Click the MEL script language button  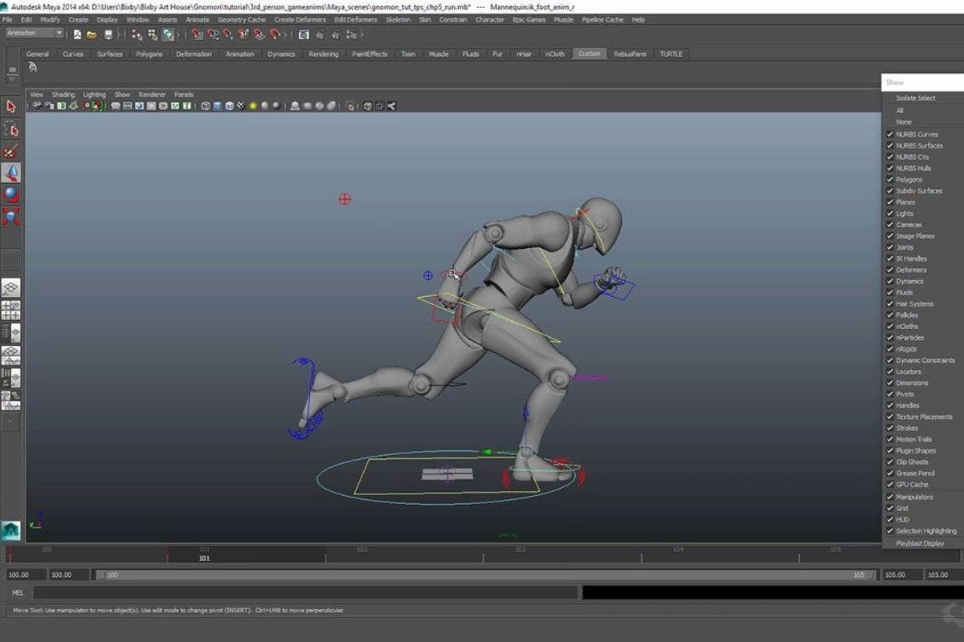coord(18,593)
